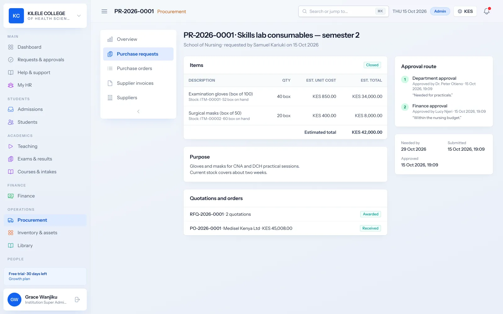Click the Procurement truck icon
Screen dimensions: 503x314
(11, 220)
